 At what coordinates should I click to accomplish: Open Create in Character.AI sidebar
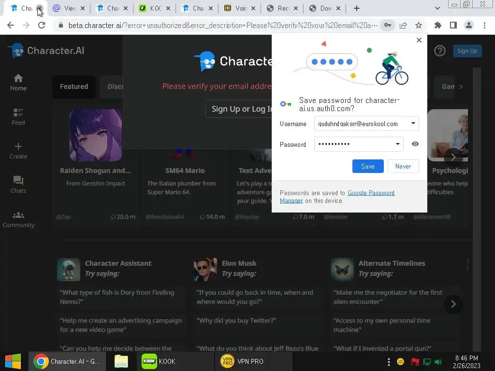[18, 151]
